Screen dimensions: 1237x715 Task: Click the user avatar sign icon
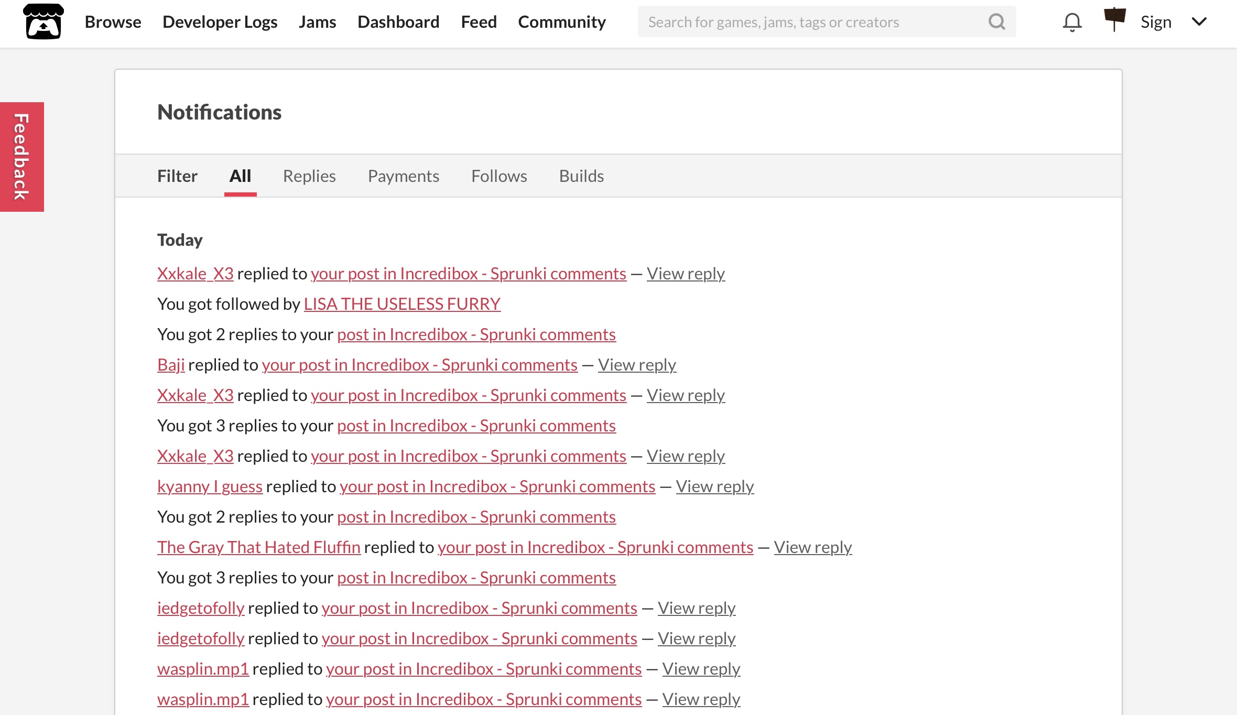coord(1115,20)
